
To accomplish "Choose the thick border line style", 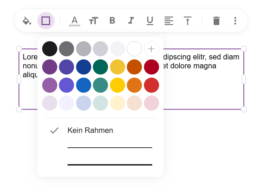I will (110, 165).
